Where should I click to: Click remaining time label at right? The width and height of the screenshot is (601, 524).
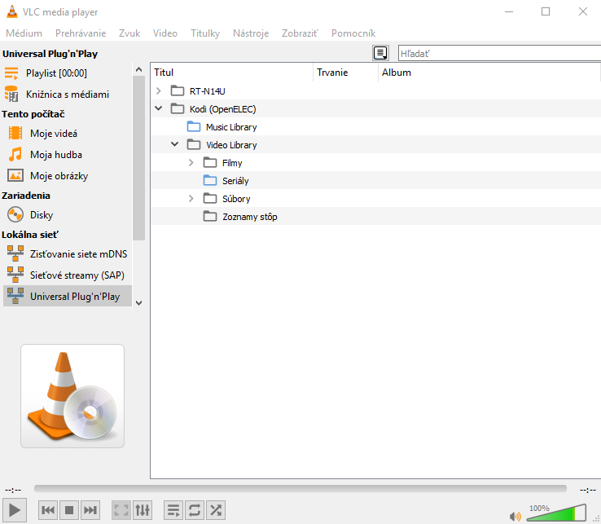pos(588,490)
